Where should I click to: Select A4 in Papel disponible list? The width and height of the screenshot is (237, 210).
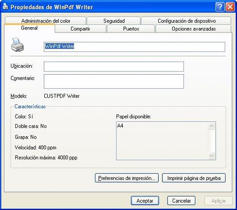point(120,126)
